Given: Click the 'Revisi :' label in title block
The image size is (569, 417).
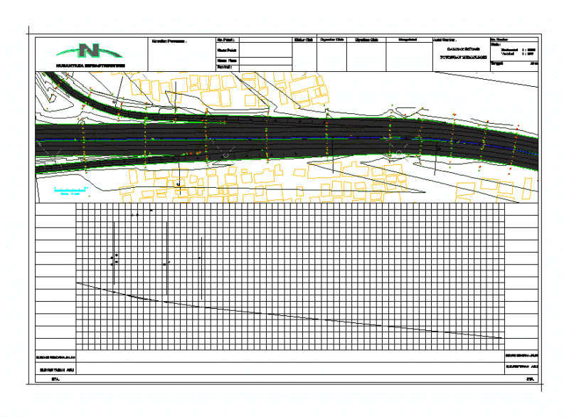Looking at the screenshot, I should click(224, 68).
